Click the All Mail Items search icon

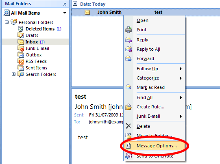(7, 13)
